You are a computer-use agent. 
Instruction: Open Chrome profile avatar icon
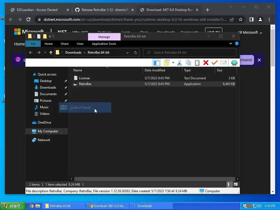pyautogui.click(x=260, y=19)
